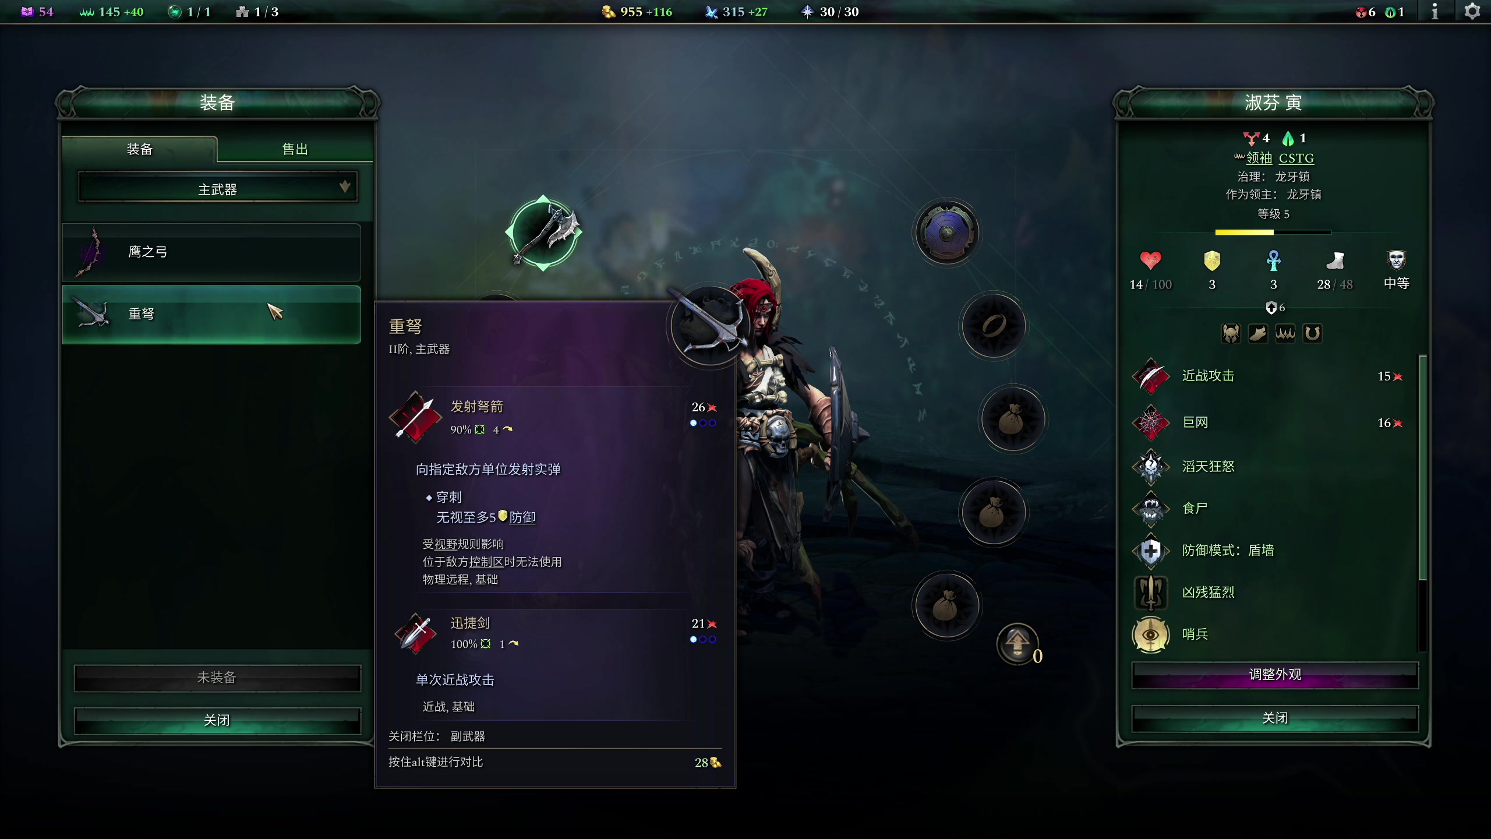This screenshot has width=1491, height=839.
Task: Close the hero panel with 关闭
Action: click(1275, 718)
